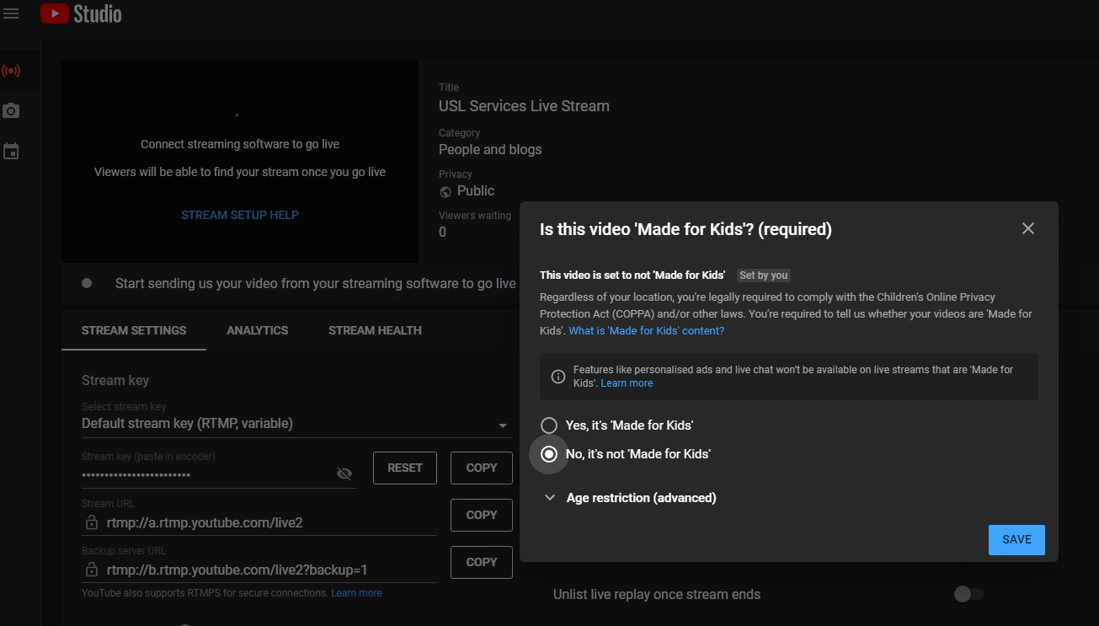Select No, it's not 'Made for Kids'
Viewport: 1099px width, 626px height.
point(549,454)
